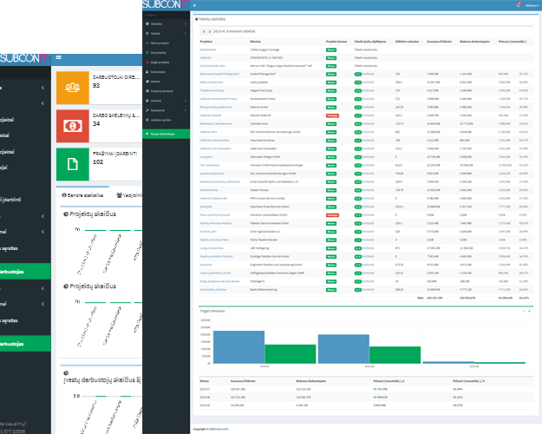Close the Pagal mėnesius chart panel
Viewport: 542px width, 434px height.
coord(529,311)
